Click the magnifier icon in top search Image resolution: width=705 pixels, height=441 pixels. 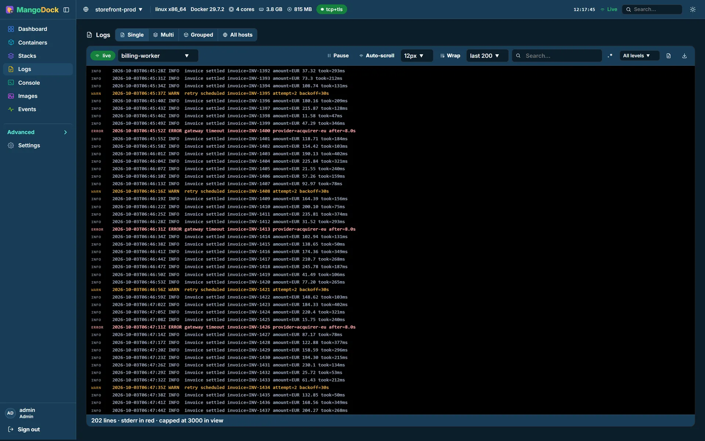point(629,10)
